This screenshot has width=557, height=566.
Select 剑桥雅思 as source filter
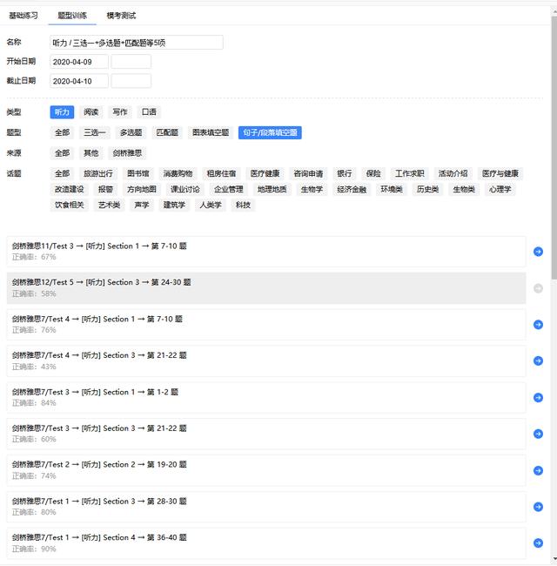tap(127, 153)
